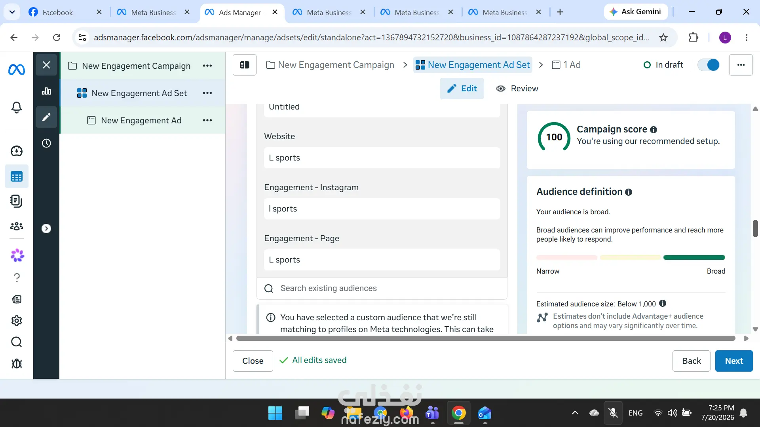Go to 1 Ad breadcrumb
The image size is (760, 427).
566,65
